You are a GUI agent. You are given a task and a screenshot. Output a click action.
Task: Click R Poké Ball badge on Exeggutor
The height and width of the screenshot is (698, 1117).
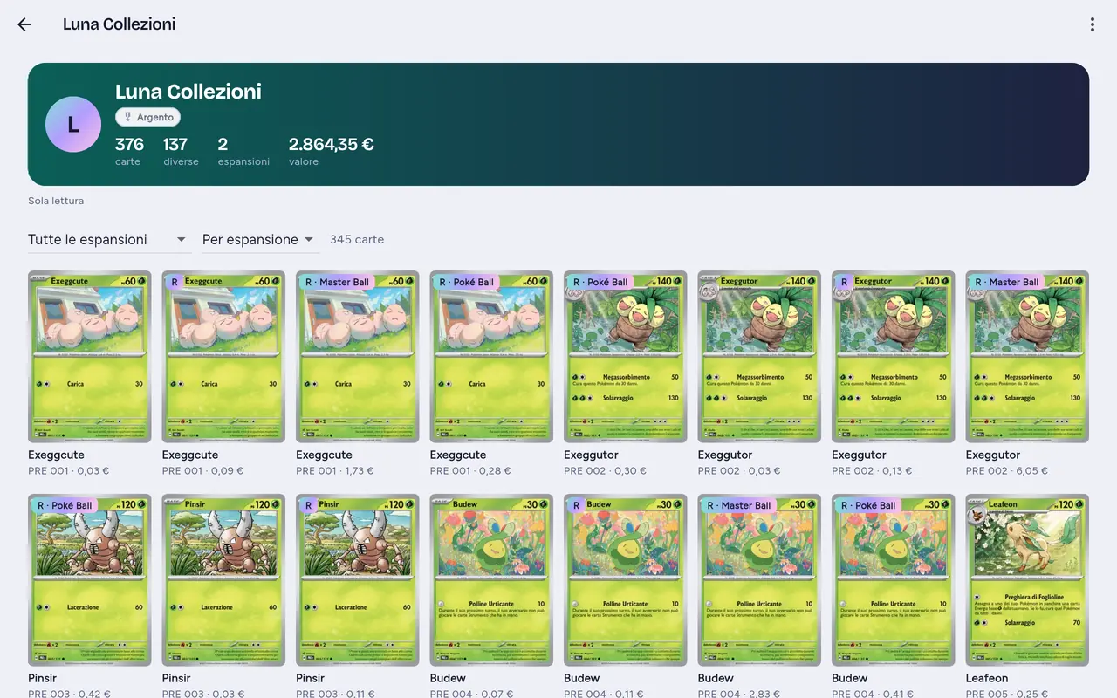[601, 282]
